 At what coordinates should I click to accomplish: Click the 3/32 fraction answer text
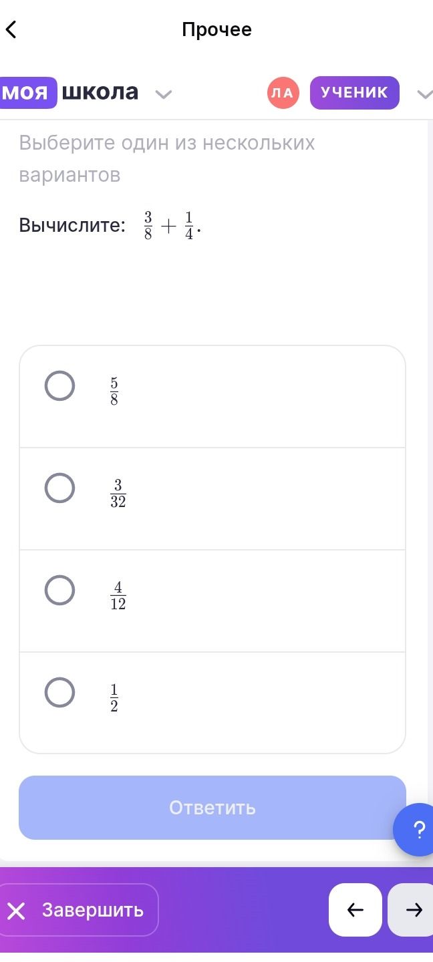118,494
